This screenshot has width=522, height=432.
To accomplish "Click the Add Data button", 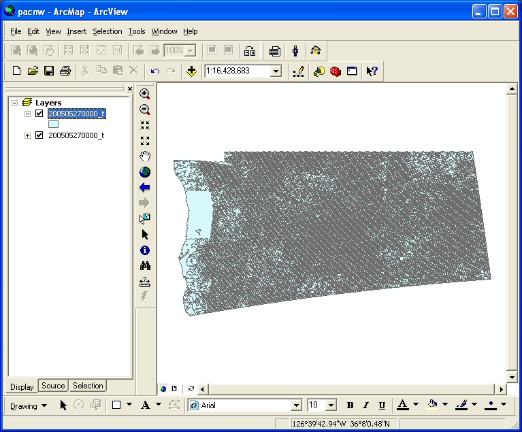I will 192,71.
